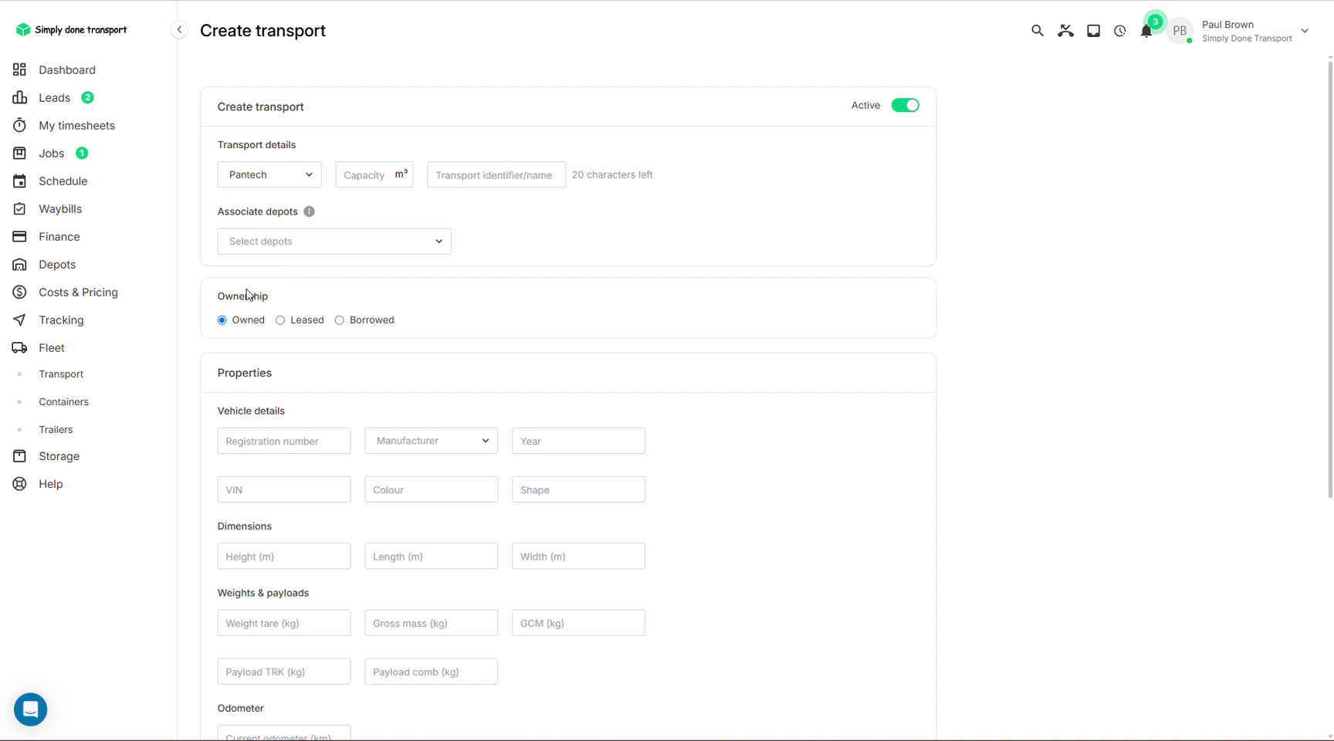
Task: Go to Leads in sidebar
Action: coord(54,97)
